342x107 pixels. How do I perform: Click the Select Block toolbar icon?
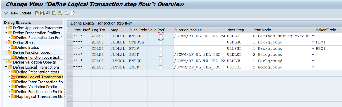pyautogui.click(x=61, y=13)
